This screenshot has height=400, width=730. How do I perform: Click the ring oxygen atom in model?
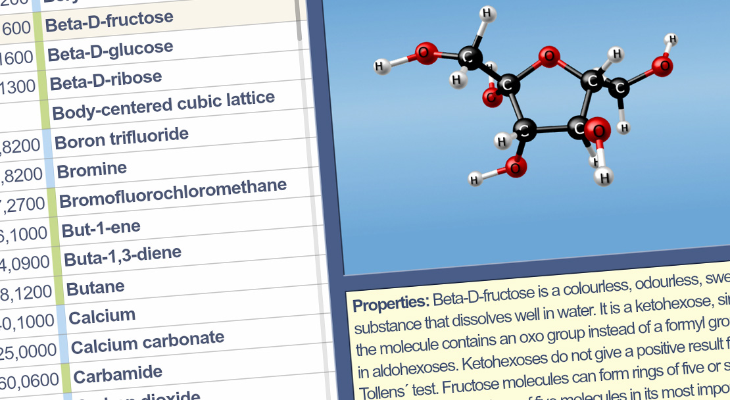click(x=548, y=57)
